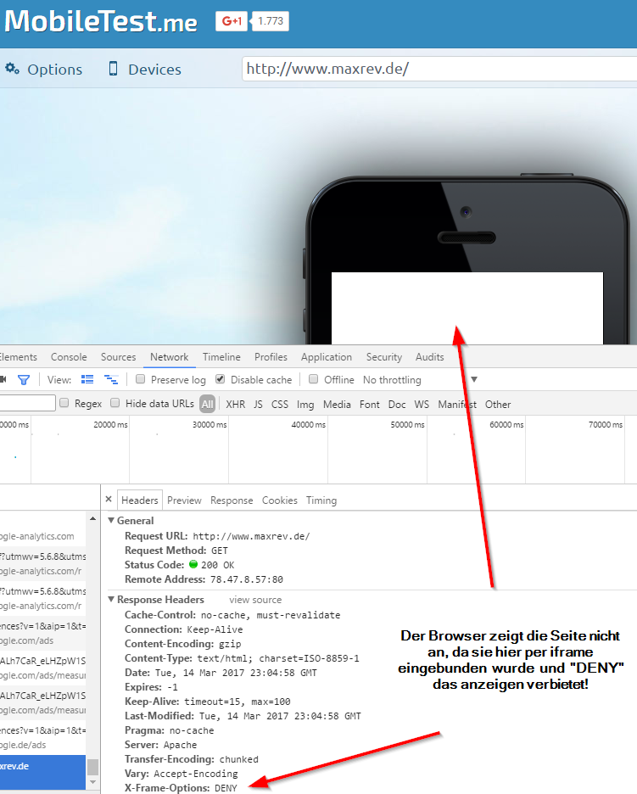Open the Cookies details tab
Viewport: 637px width, 794px height.
280,500
